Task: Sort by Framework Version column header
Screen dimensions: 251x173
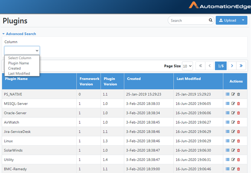Action: 89,81
